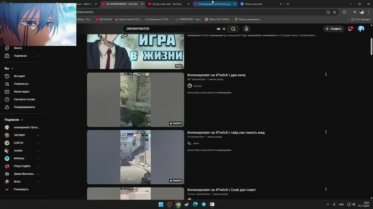Open MrBeast subscription channel
This screenshot has width=373, height=209.
pos(19,158)
